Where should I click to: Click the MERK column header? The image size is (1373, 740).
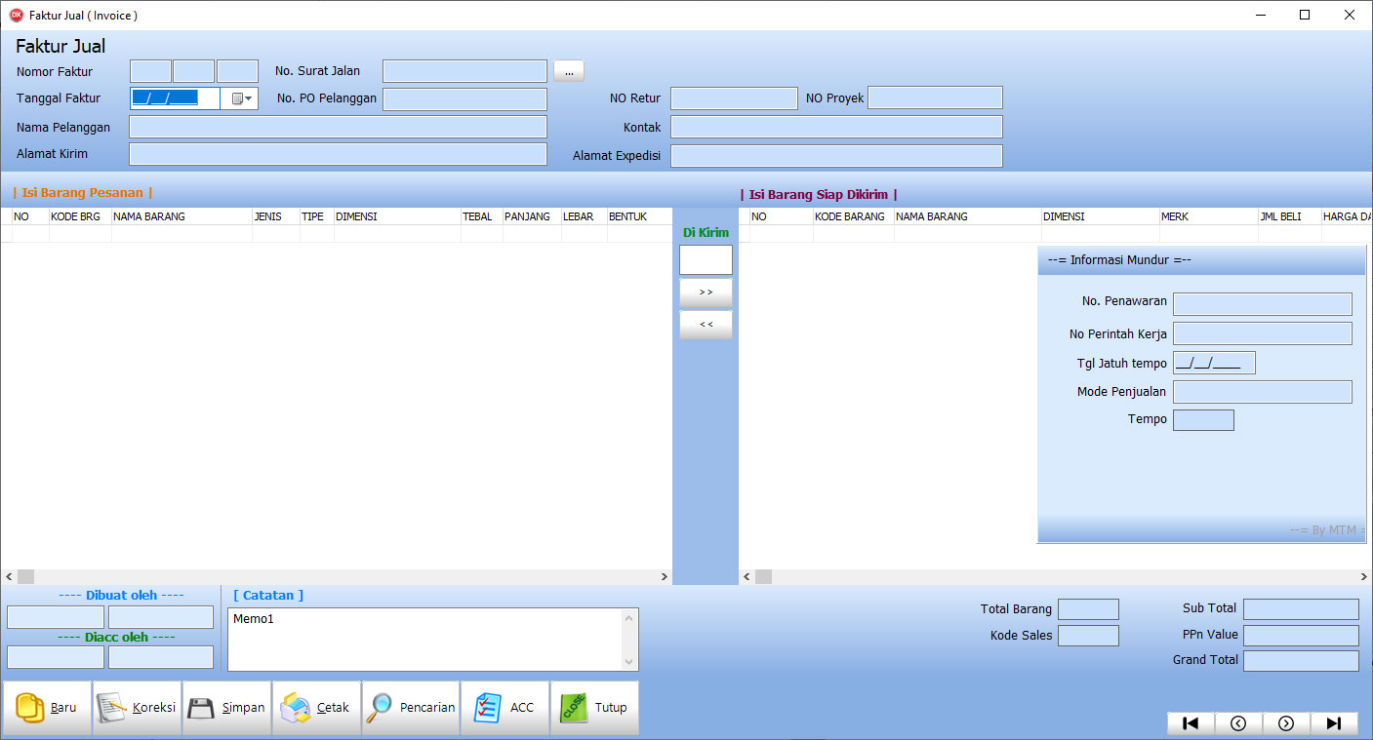point(1208,216)
